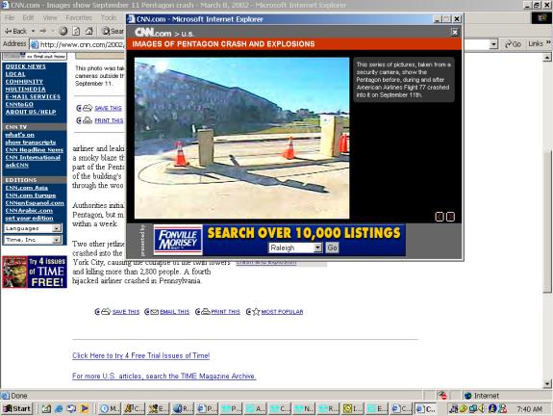The height and width of the screenshot is (416, 553).
Task: Open the Edit menu
Action: point(28,17)
